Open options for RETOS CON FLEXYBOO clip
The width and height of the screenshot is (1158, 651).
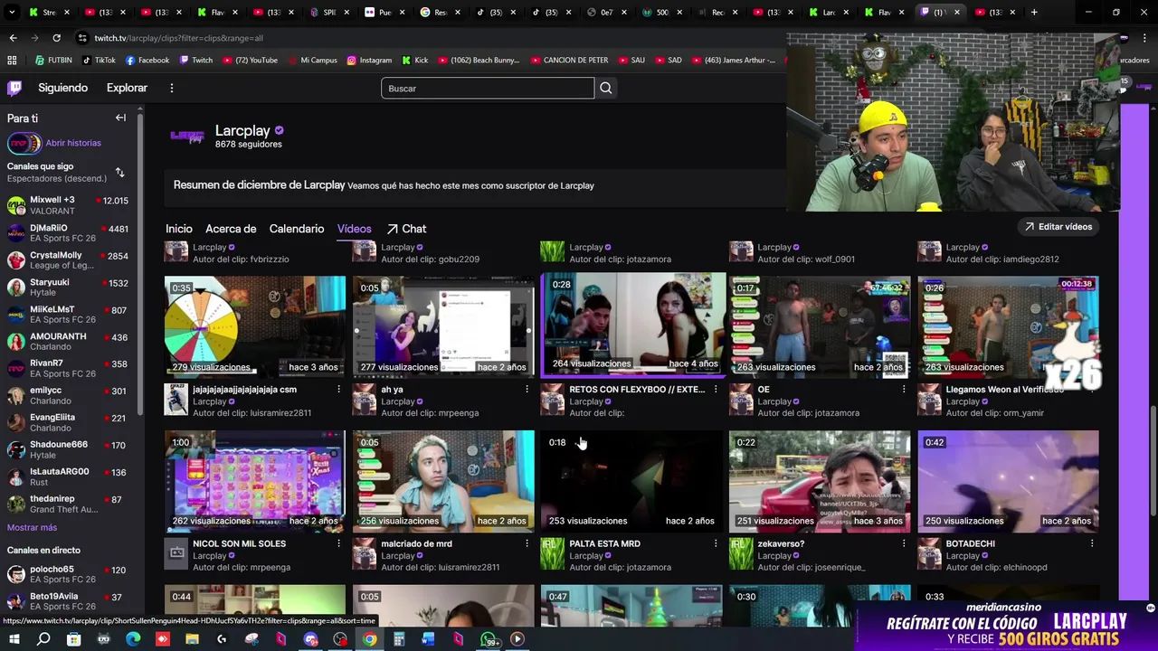point(715,390)
